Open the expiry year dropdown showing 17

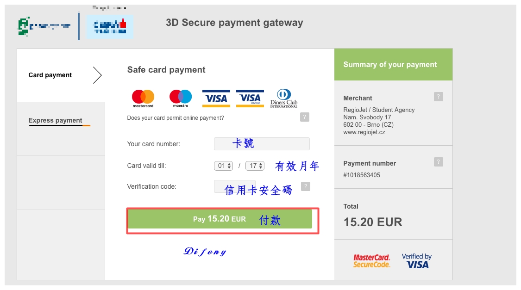point(255,166)
